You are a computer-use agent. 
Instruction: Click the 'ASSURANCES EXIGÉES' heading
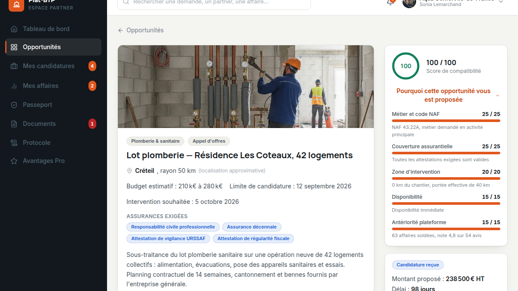pyautogui.click(x=157, y=216)
